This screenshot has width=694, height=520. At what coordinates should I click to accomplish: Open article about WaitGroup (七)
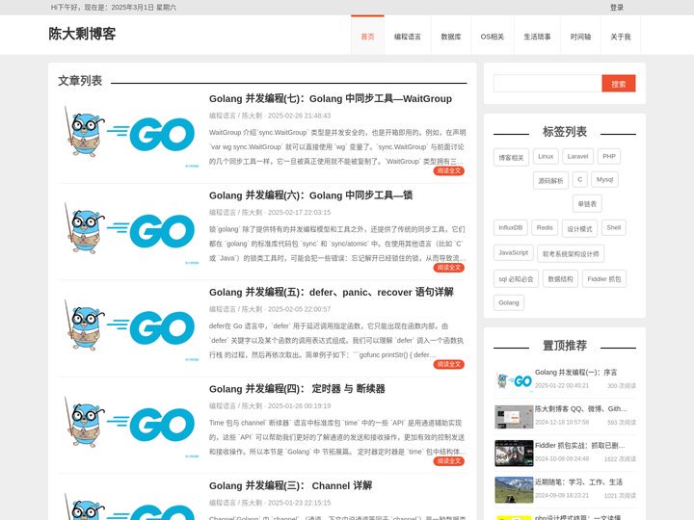point(331,98)
